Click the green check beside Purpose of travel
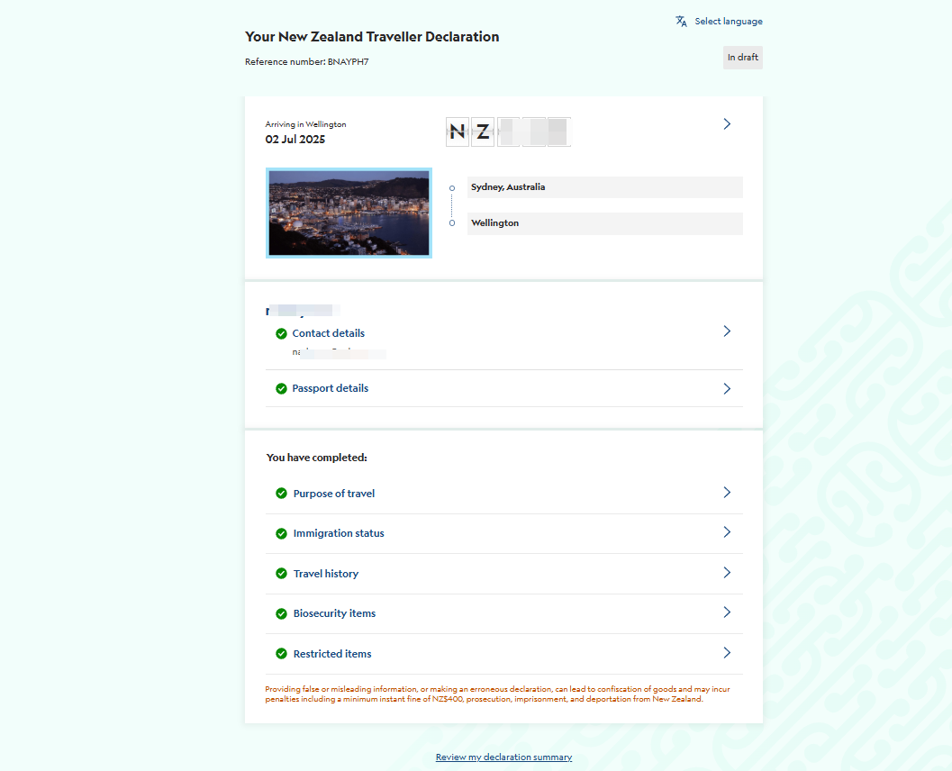The image size is (952, 771). click(281, 493)
